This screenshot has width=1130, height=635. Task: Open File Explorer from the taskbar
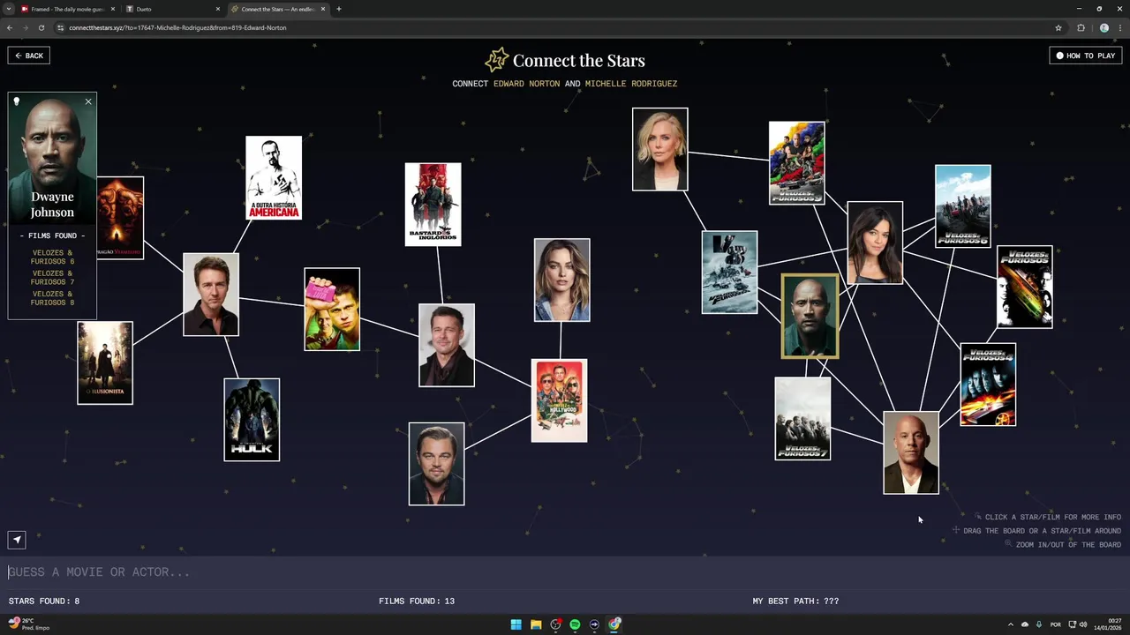(536, 624)
